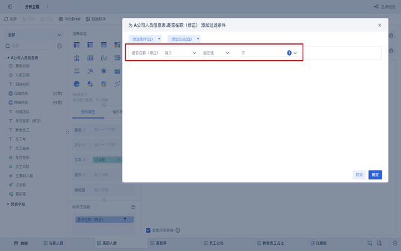Open the 属于 operator dropdown
This screenshot has width=401, height=251.
pyautogui.click(x=180, y=53)
